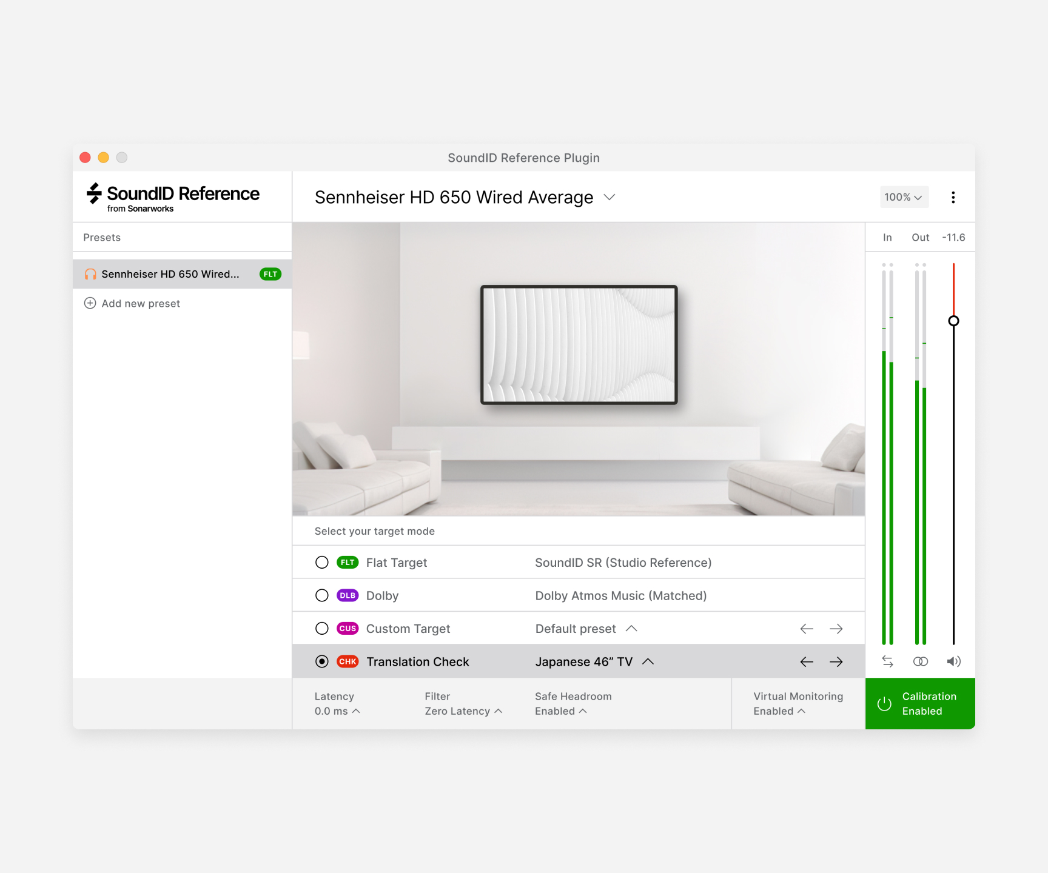
Task: Select the Dolby target mode
Action: (322, 595)
